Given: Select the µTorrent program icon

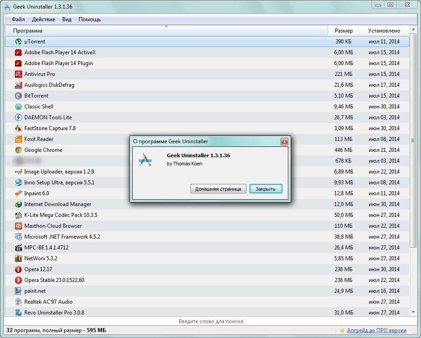Looking at the screenshot, I should pos(18,42).
